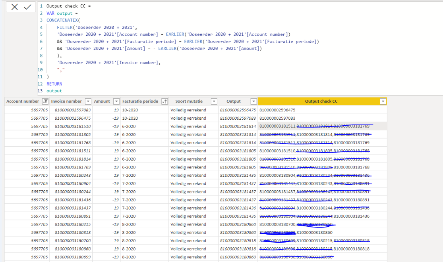This screenshot has width=443, height=262.
Task: Open Output check CC column dropdown
Action: pos(383,101)
